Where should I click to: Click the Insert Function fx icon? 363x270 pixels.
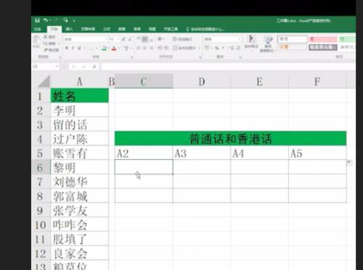click(x=94, y=67)
